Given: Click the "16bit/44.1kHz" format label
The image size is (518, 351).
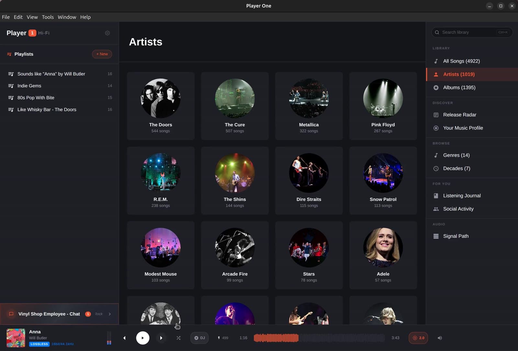Looking at the screenshot, I should click(x=62, y=344).
